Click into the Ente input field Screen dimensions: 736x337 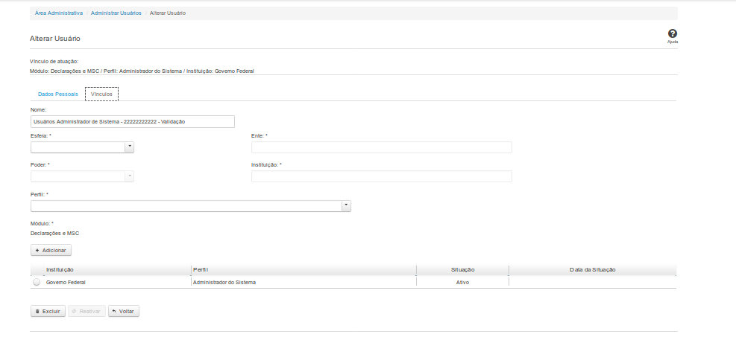pos(381,147)
